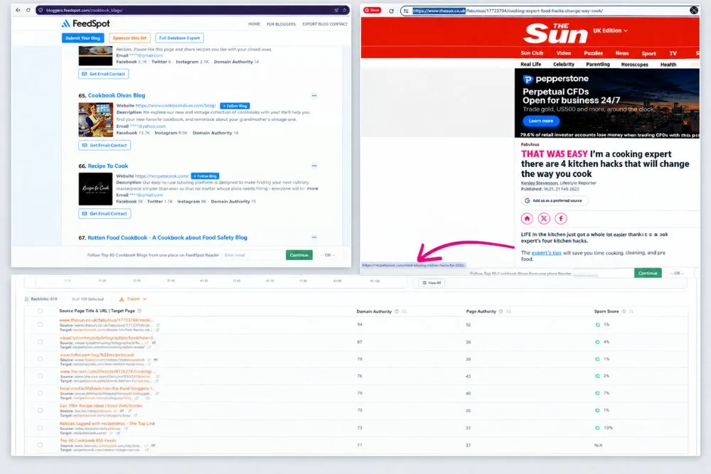Select the folkd.com/tag backlink row checkbox

click(40, 359)
